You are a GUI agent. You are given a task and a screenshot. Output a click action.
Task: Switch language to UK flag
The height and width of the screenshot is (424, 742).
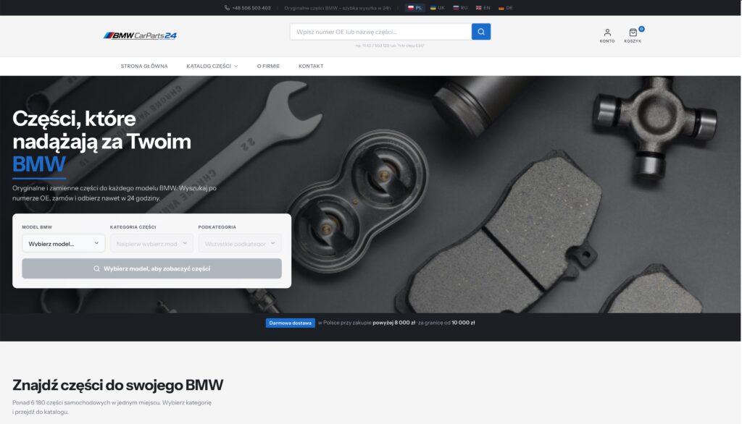pos(437,7)
